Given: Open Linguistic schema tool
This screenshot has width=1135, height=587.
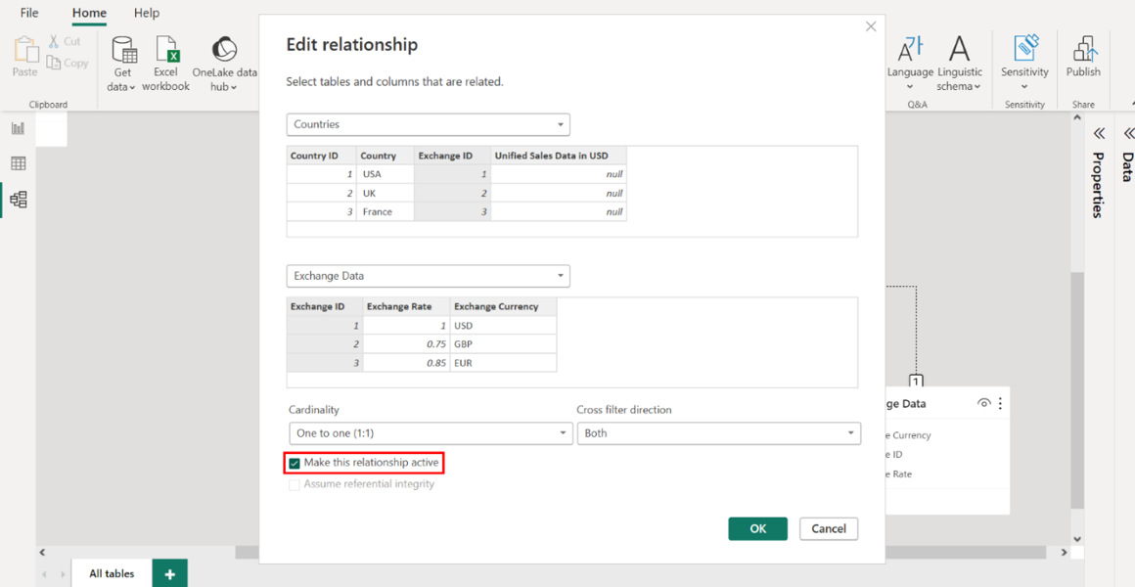Looking at the screenshot, I should pyautogui.click(x=959, y=51).
